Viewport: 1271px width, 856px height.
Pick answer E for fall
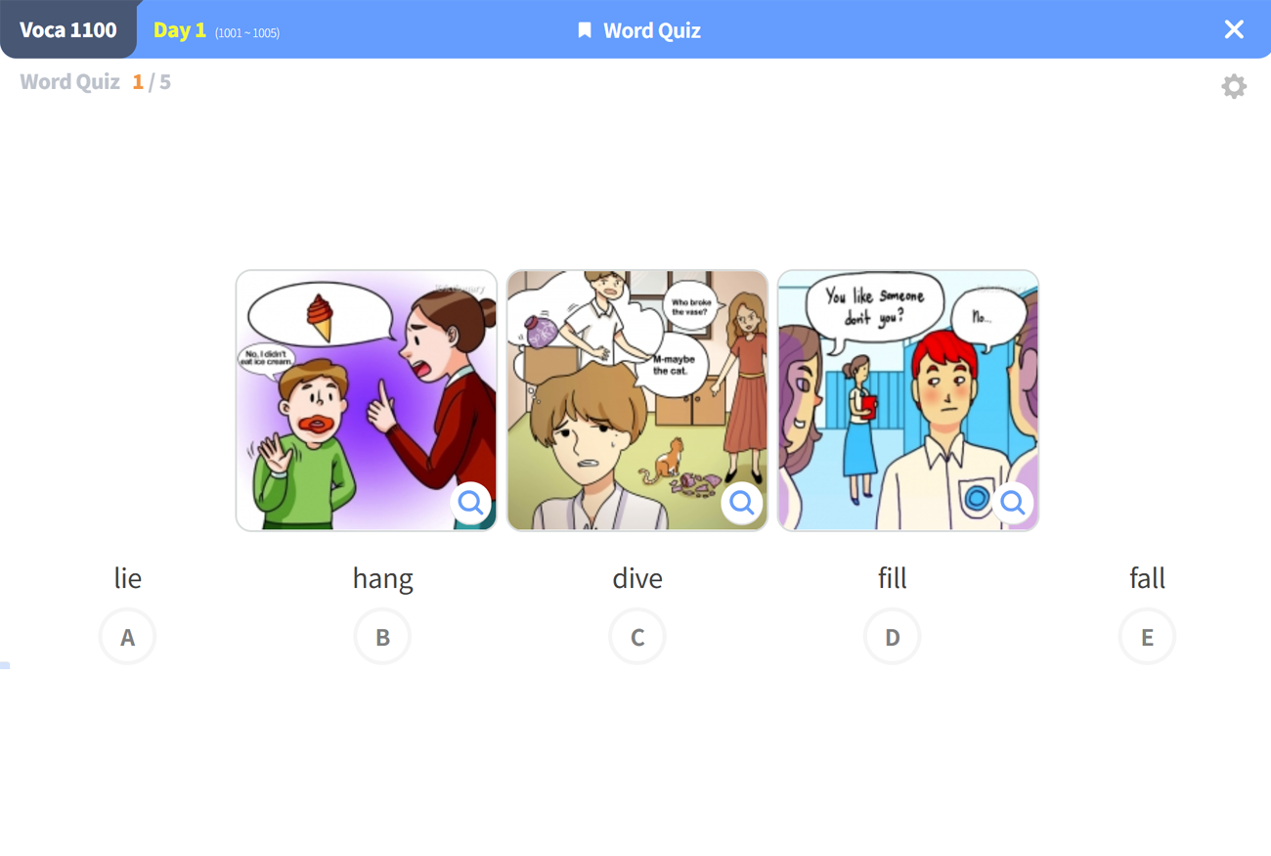[1147, 637]
